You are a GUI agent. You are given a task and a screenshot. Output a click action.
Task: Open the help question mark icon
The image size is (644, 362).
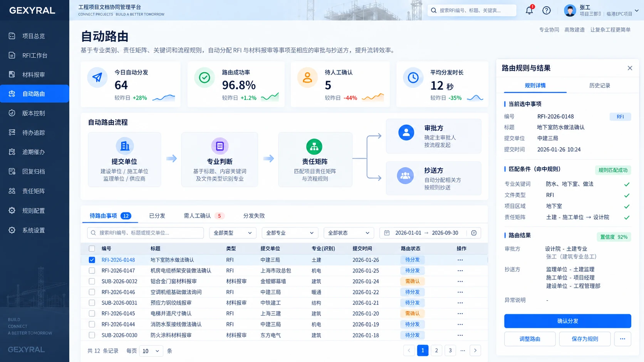(546, 10)
